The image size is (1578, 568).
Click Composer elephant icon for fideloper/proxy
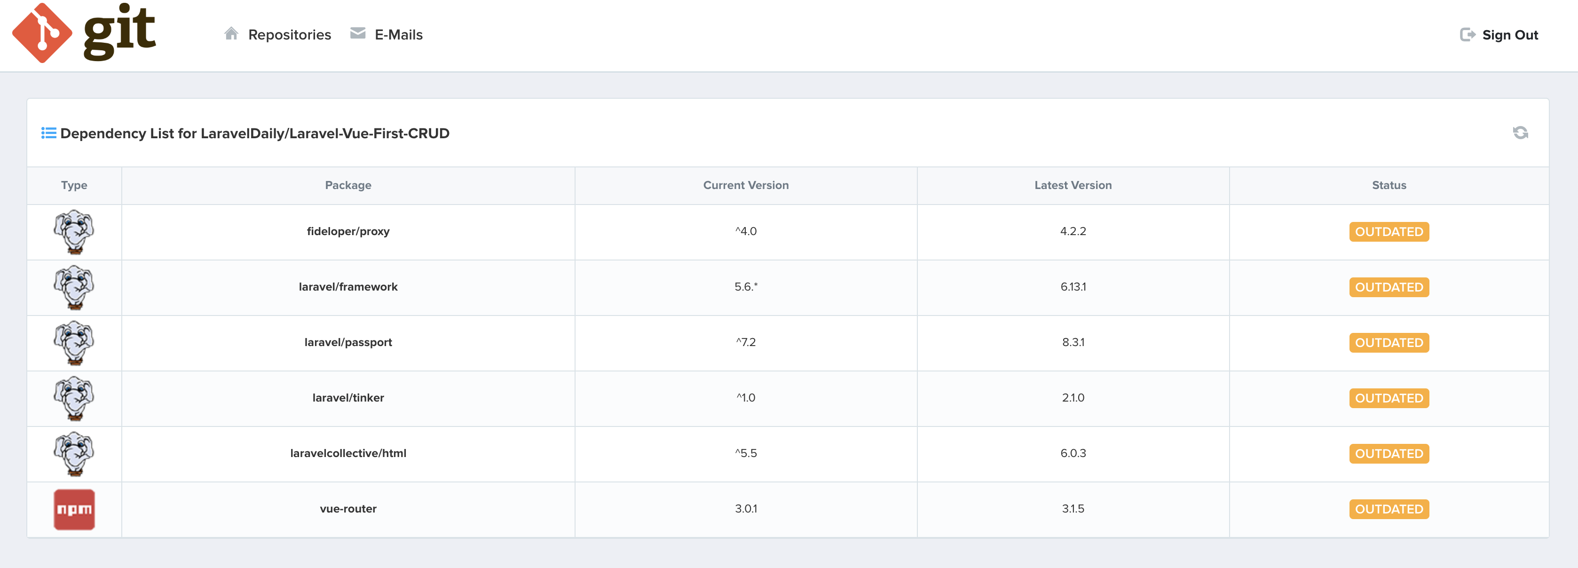74,232
